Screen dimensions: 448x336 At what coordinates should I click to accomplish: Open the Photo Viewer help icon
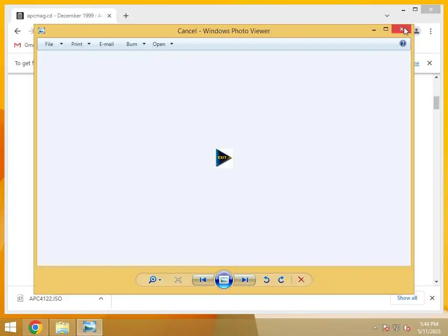tap(403, 43)
